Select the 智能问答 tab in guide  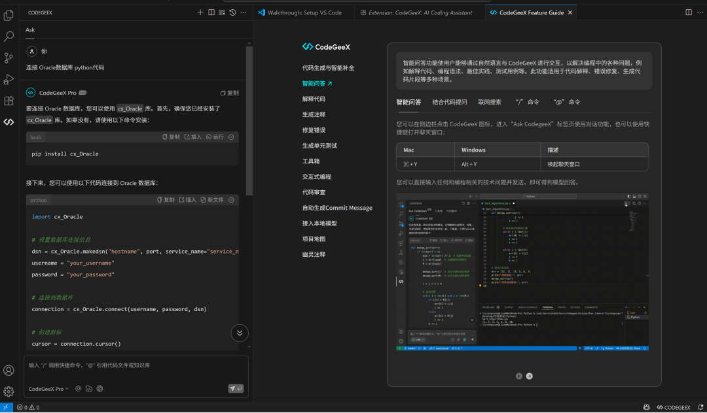pos(408,102)
